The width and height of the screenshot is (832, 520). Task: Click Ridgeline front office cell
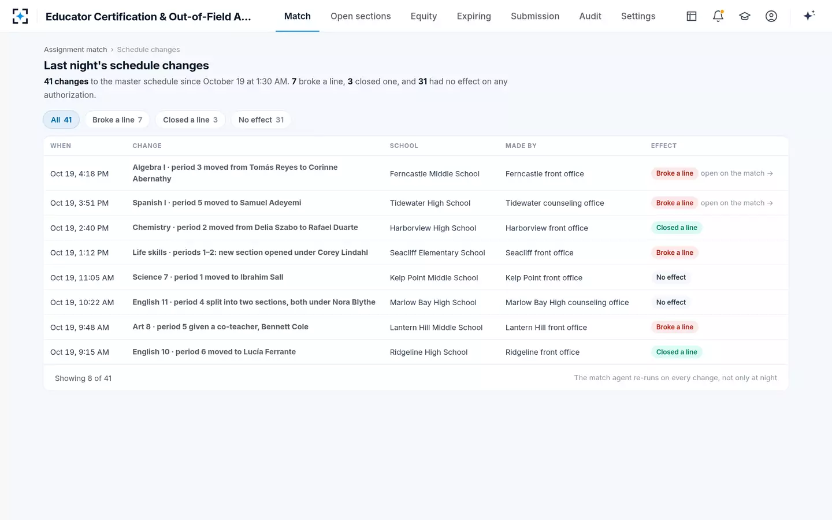coord(543,352)
